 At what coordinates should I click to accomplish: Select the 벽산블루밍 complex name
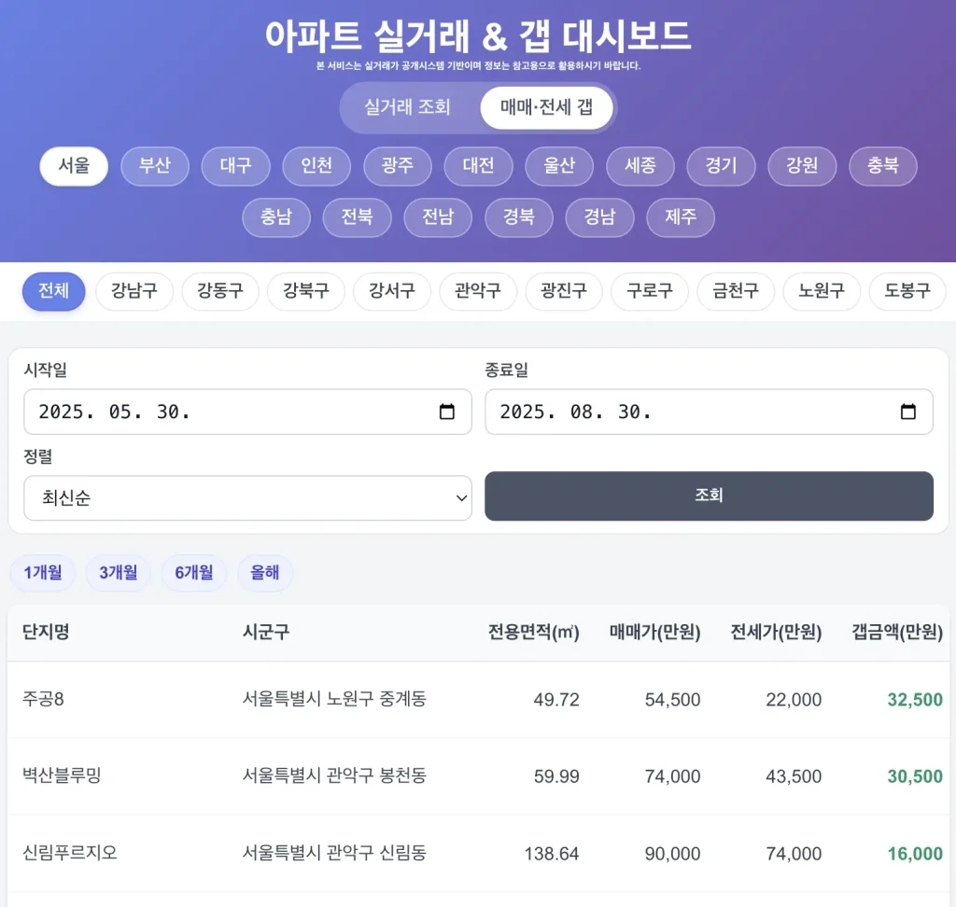[62, 775]
